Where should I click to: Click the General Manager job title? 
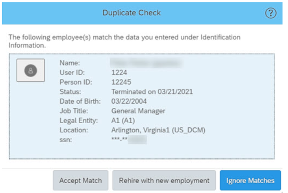[x=138, y=111]
